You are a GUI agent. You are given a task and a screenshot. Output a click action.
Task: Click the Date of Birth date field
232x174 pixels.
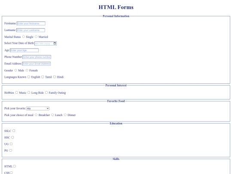(46, 43)
